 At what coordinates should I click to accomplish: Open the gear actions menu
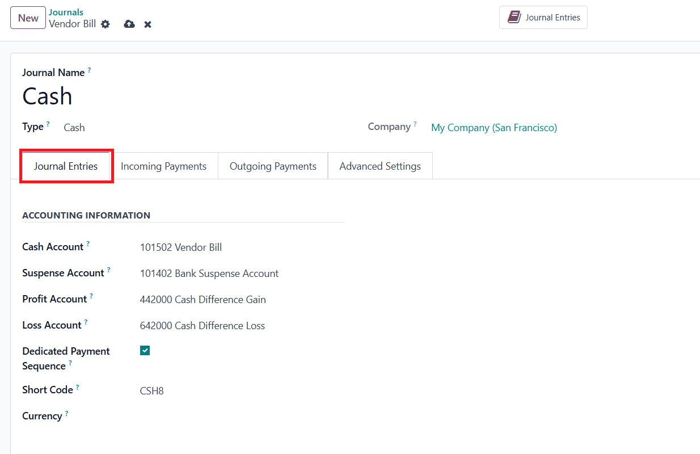click(x=105, y=24)
